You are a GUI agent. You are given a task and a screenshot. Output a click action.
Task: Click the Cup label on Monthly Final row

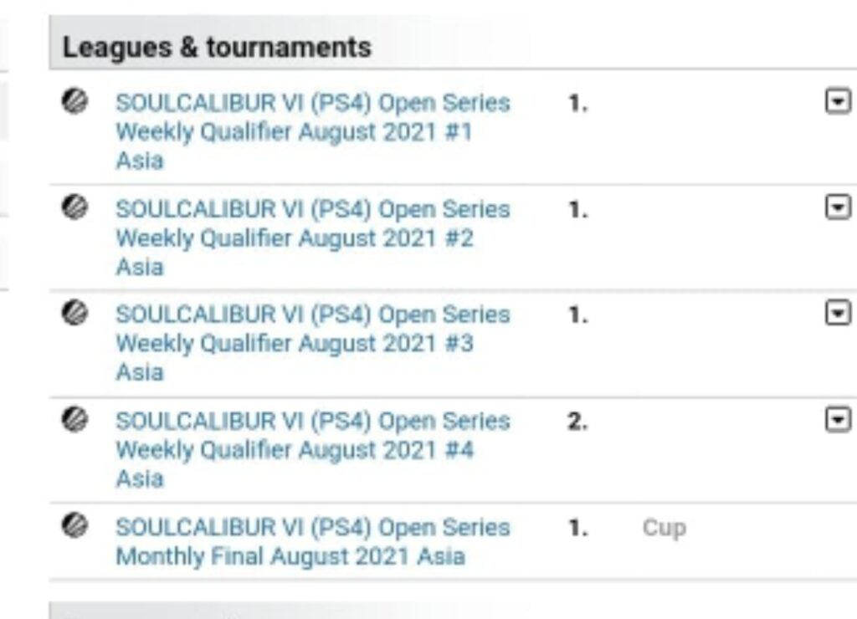click(664, 529)
